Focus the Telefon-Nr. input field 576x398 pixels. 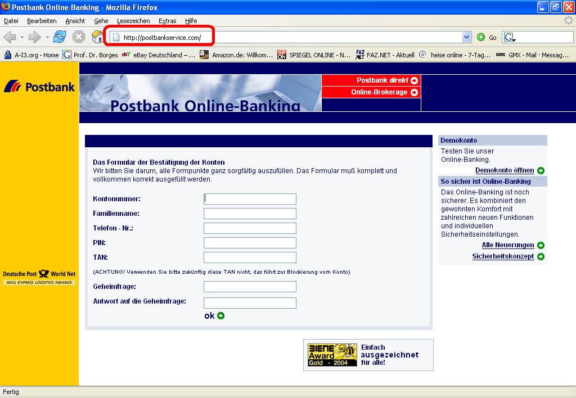click(x=250, y=228)
